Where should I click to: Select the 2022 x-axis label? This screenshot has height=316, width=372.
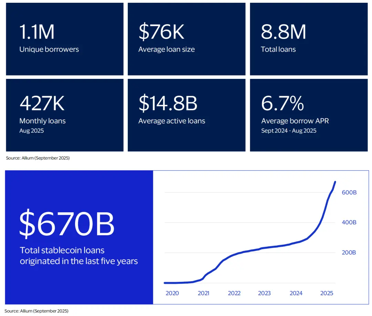[x=234, y=293]
